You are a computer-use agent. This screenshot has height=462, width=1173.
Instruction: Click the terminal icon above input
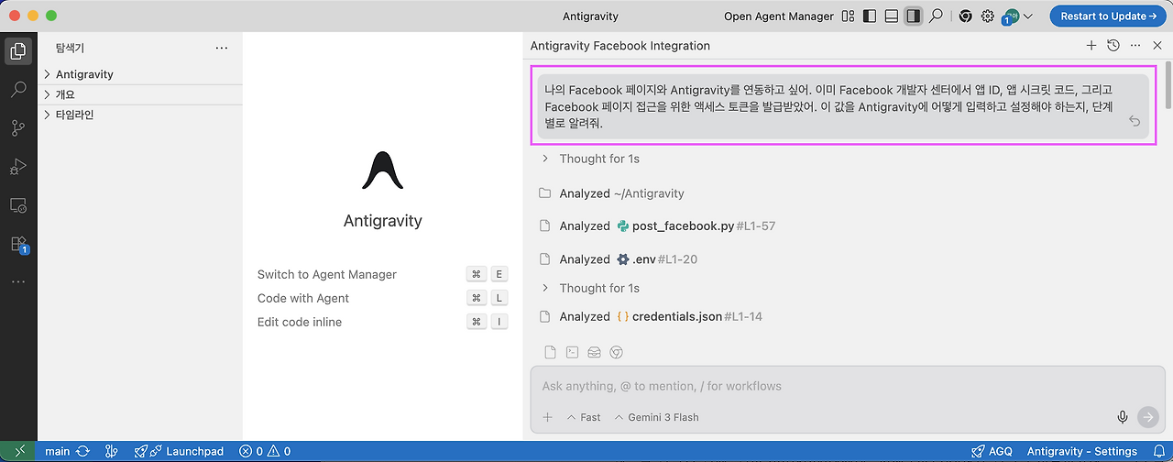(572, 352)
